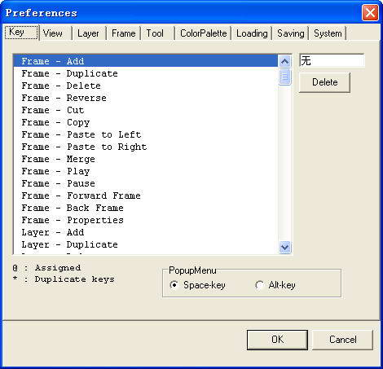Click the Delete button
Image resolution: width=383 pixels, height=369 pixels.
pyautogui.click(x=325, y=82)
